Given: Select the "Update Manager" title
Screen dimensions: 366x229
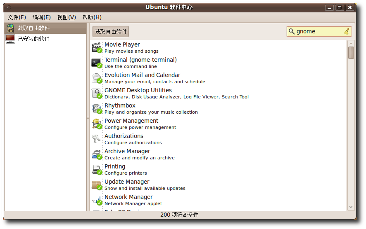Looking at the screenshot, I should [127, 182].
